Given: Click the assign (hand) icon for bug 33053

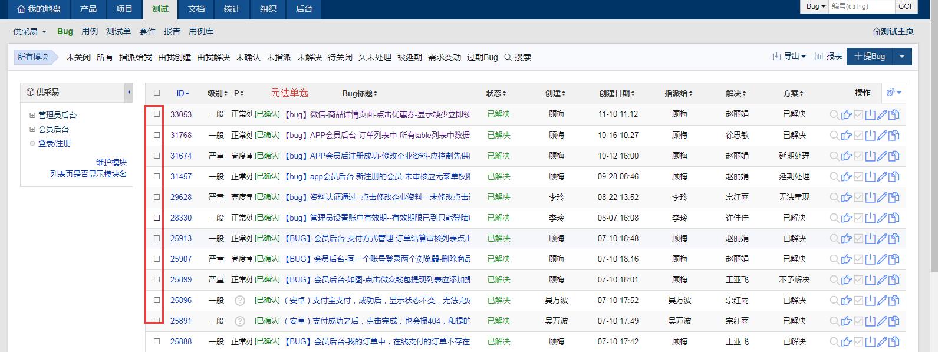Looking at the screenshot, I should click(847, 115).
